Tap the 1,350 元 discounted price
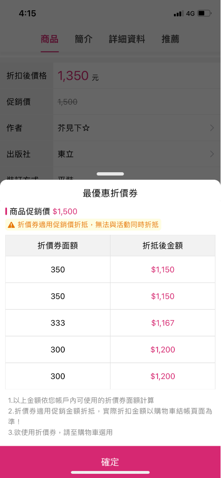221x478 pixels. (x=78, y=76)
